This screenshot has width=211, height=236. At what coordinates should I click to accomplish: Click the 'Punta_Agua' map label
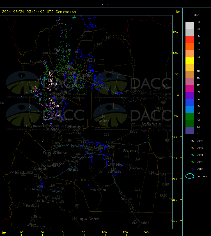point(98,189)
